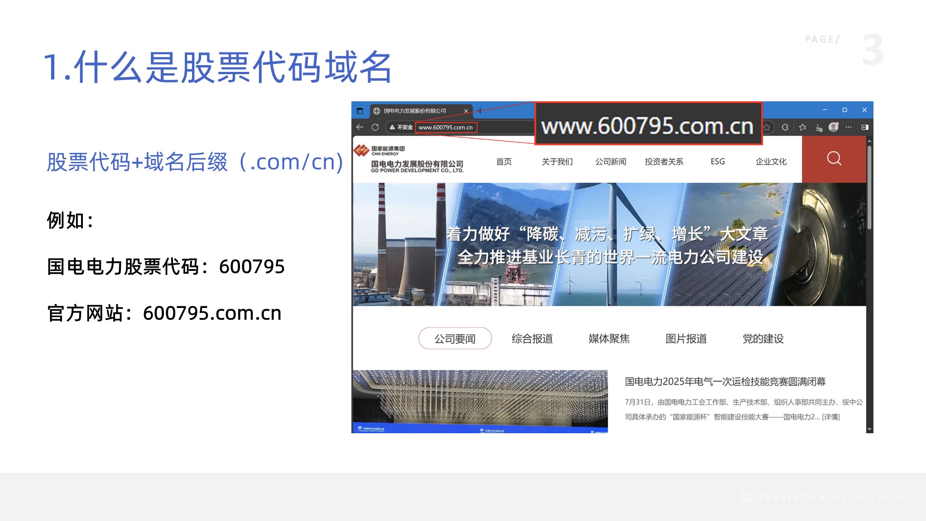The width and height of the screenshot is (926, 521).
Task: Open the favorites star list icon
Action: (x=802, y=128)
